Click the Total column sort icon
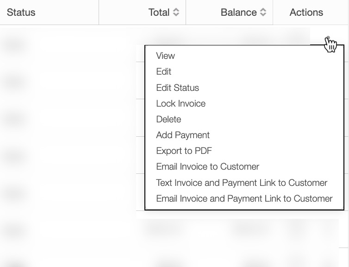The width and height of the screenshot is (349, 267). pyautogui.click(x=176, y=13)
